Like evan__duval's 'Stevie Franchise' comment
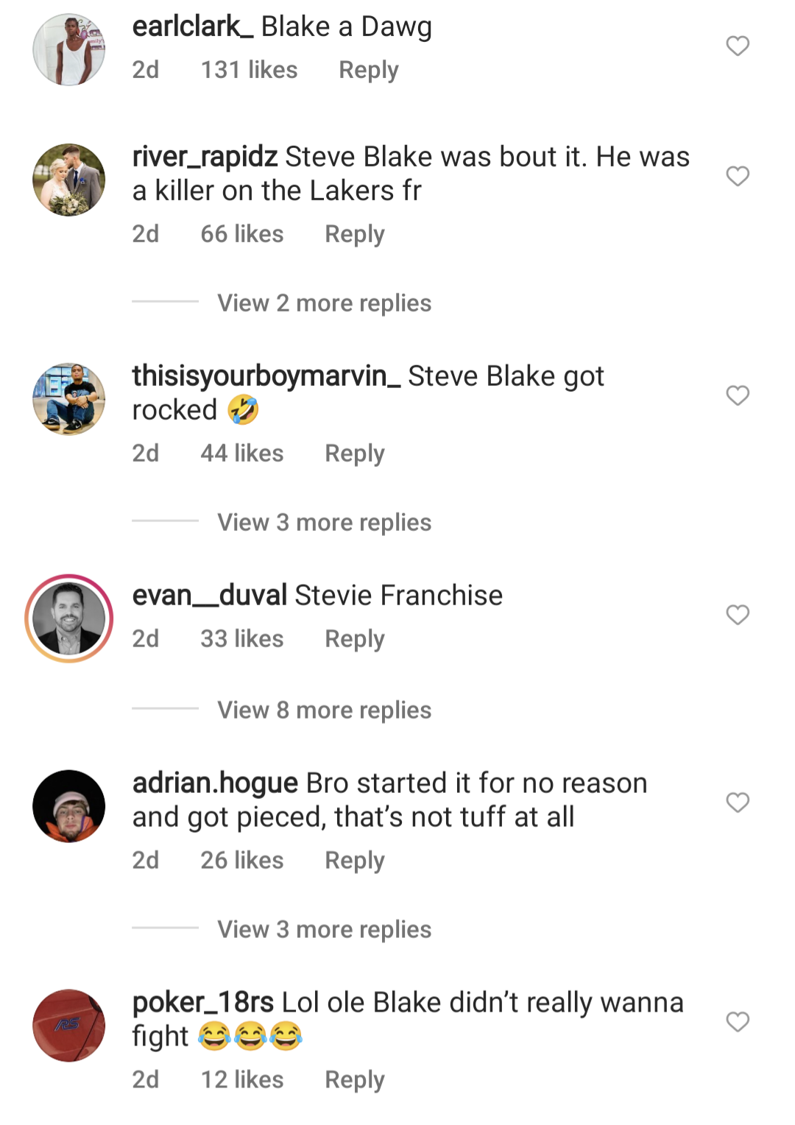The height and width of the screenshot is (1125, 795). click(737, 613)
